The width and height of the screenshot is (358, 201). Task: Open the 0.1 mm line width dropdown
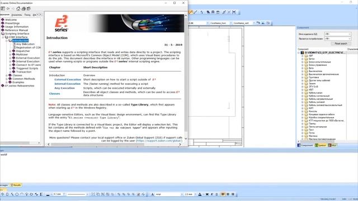(64, 194)
